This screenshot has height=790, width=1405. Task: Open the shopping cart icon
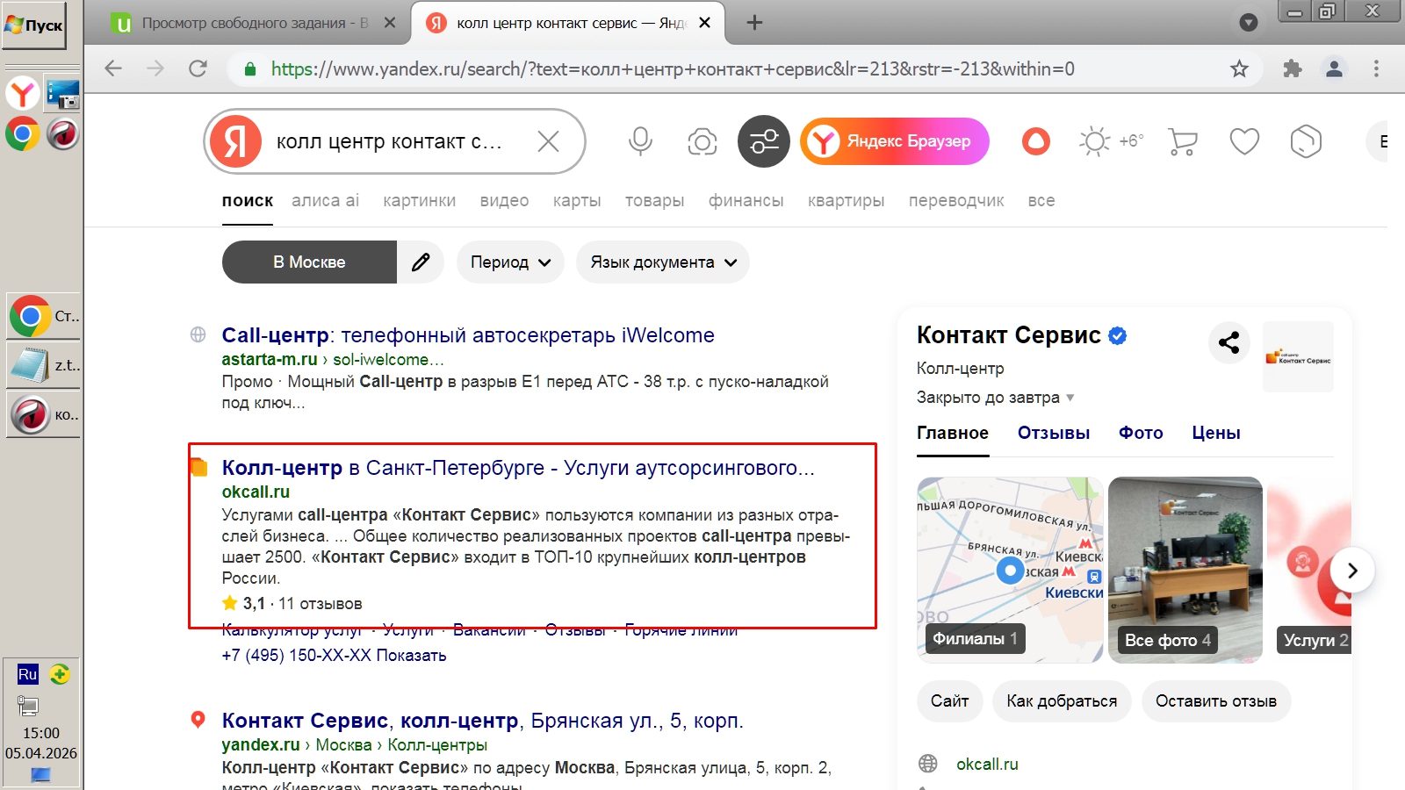point(1183,141)
